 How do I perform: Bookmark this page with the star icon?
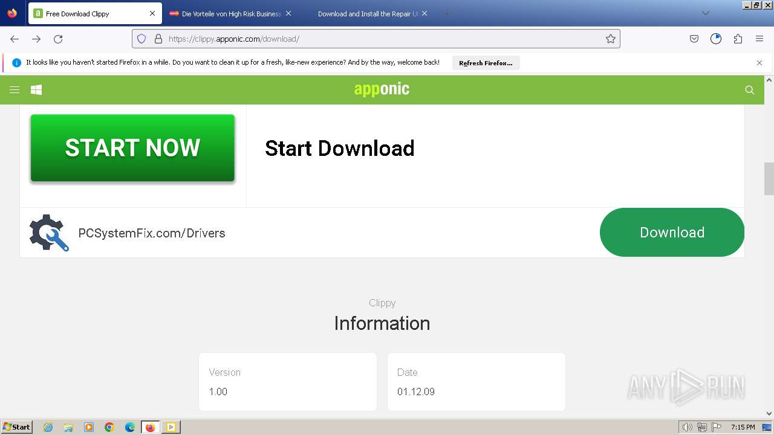[x=611, y=39]
